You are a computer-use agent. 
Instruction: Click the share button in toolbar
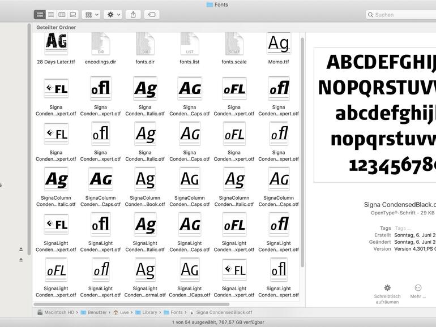[x=133, y=14]
